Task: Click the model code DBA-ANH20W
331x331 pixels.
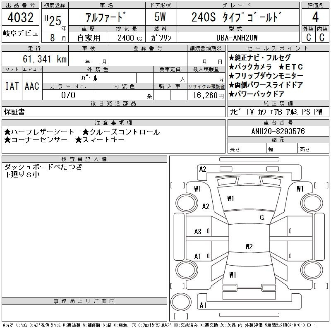Action: coord(237,38)
